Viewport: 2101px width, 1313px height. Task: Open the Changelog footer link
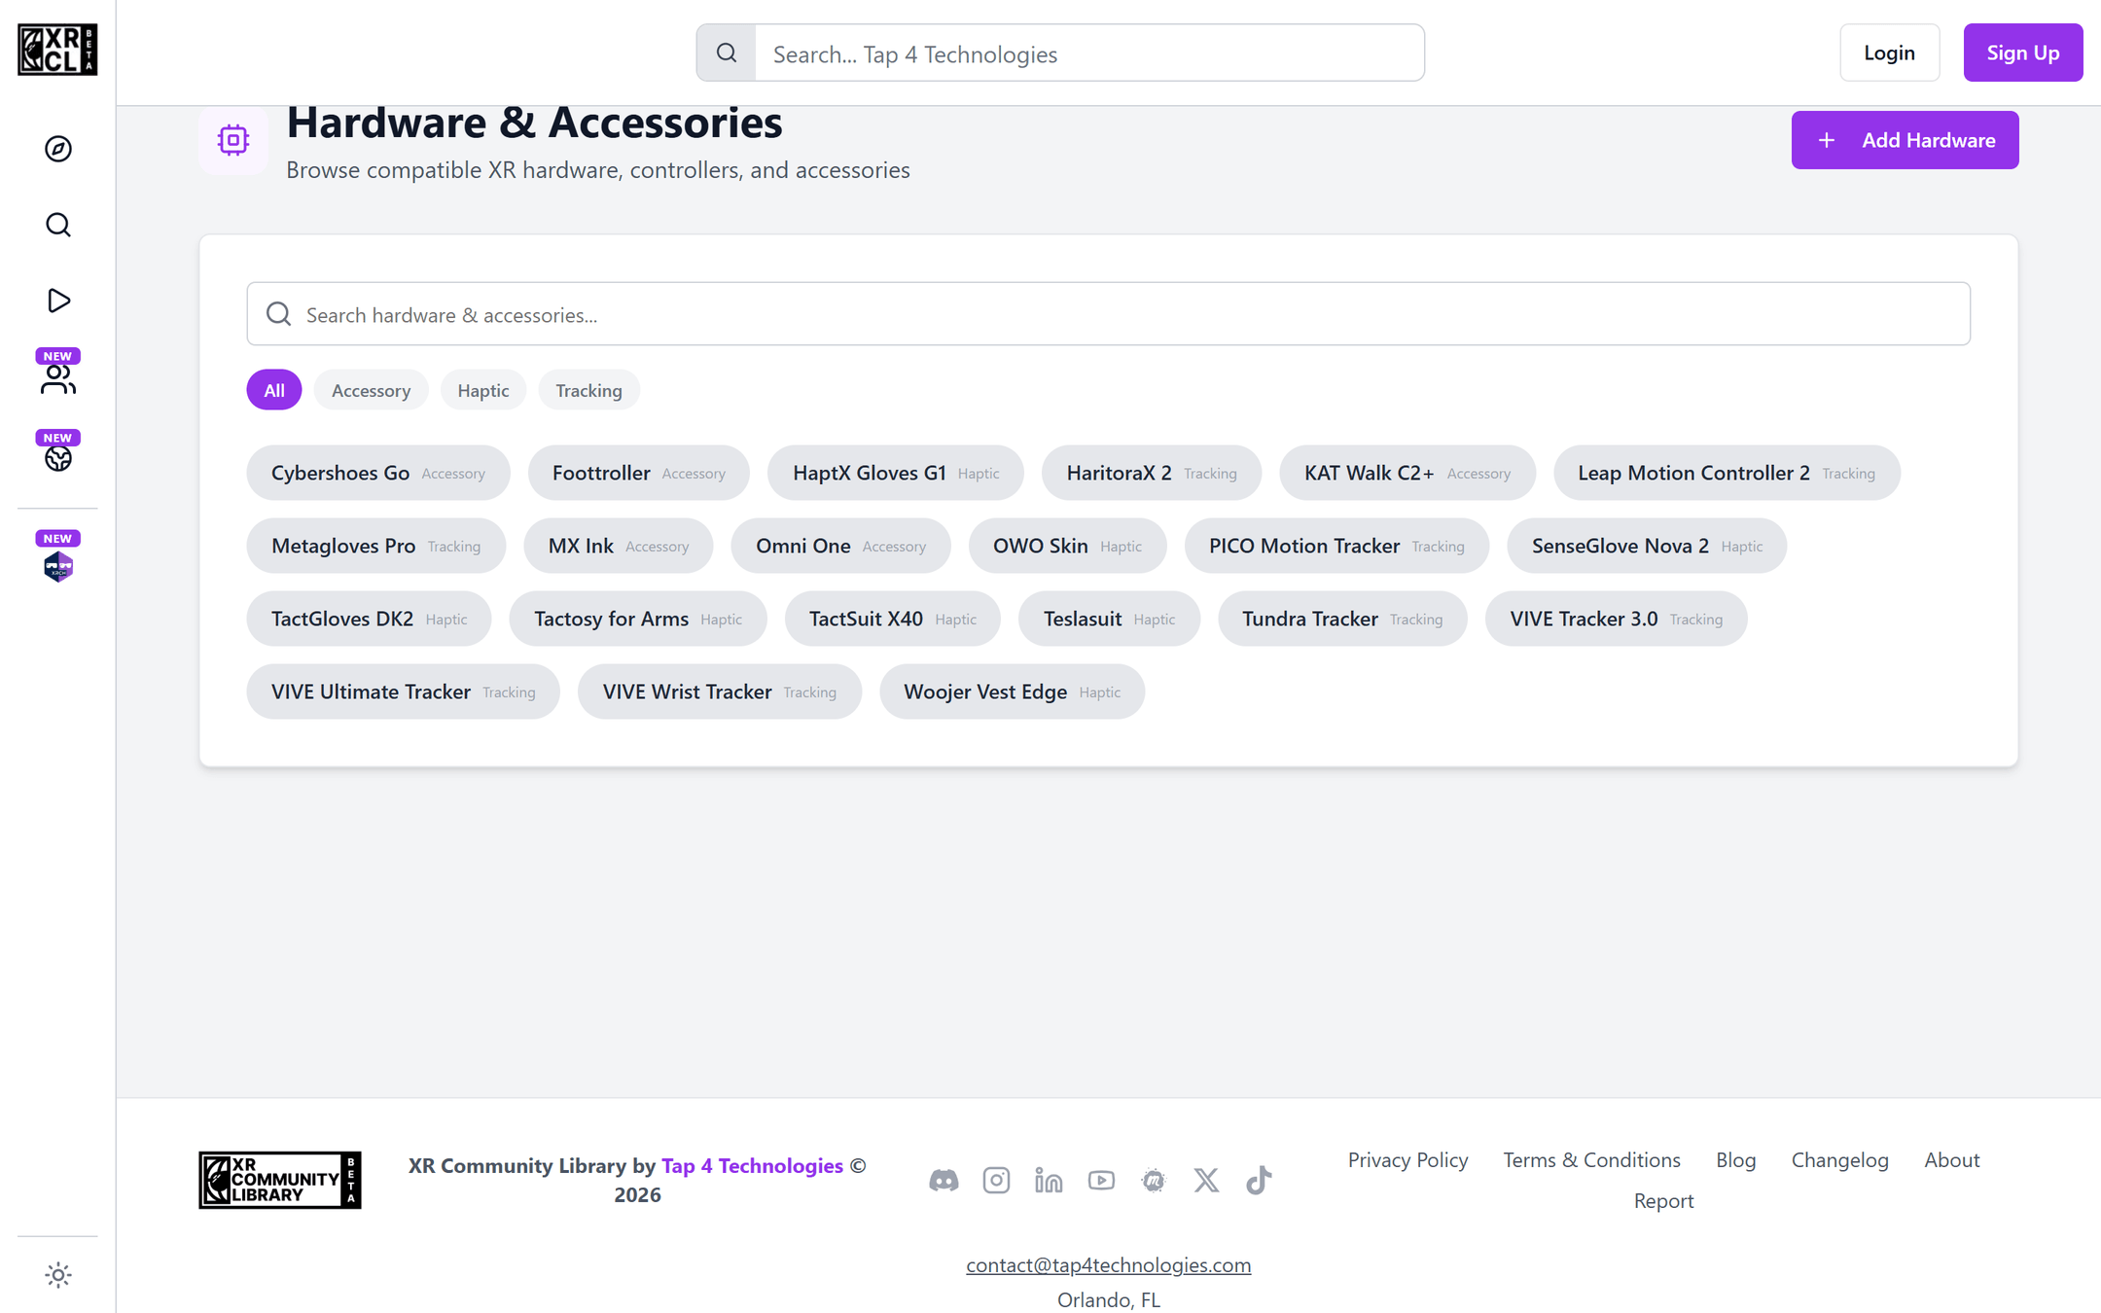pyautogui.click(x=1839, y=1159)
